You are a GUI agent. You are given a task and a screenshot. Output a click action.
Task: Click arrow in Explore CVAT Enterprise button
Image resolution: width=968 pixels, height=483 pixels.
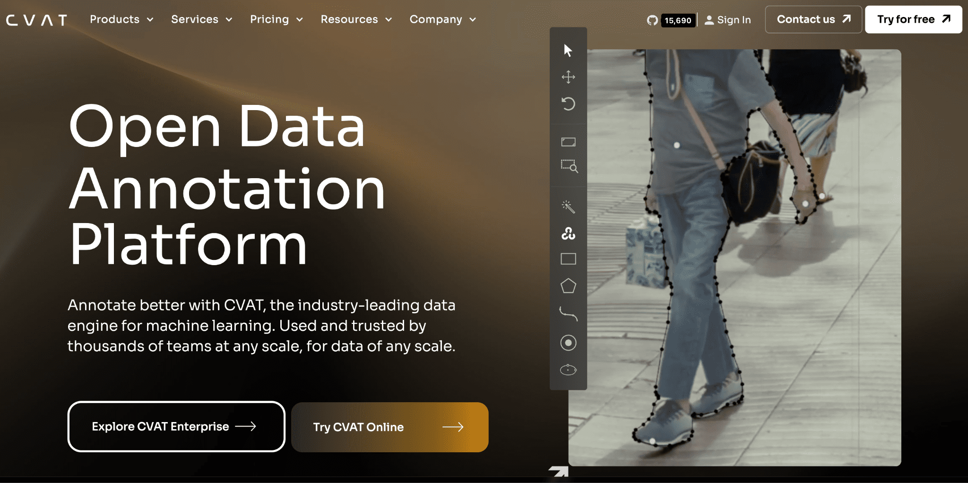246,426
